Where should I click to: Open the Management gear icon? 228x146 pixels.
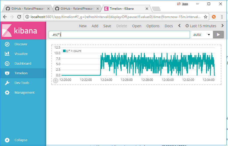7,93
